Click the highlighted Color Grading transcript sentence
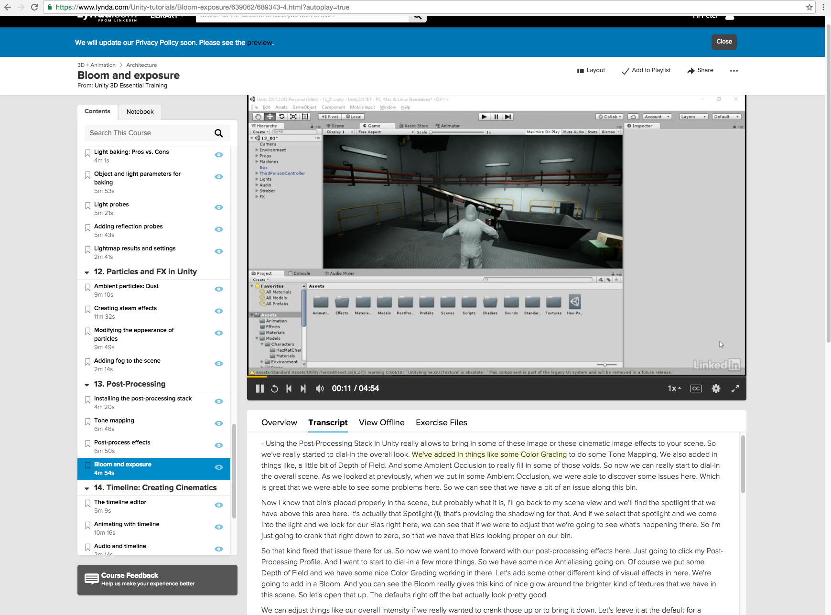Screen dimensions: 831x615 tap(489, 454)
